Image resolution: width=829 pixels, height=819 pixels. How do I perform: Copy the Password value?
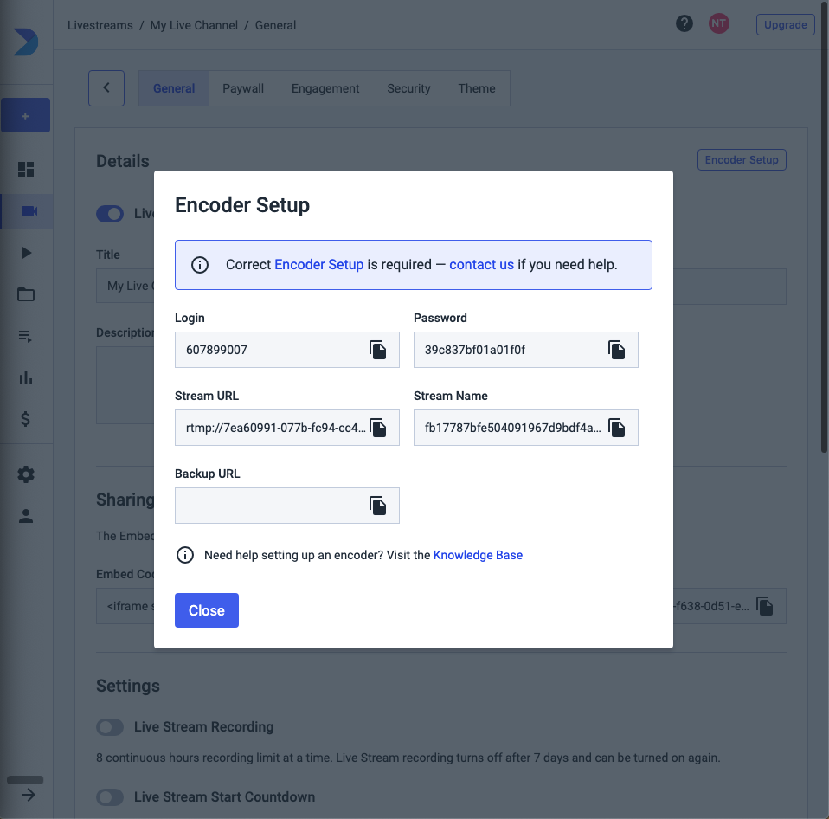[616, 350]
